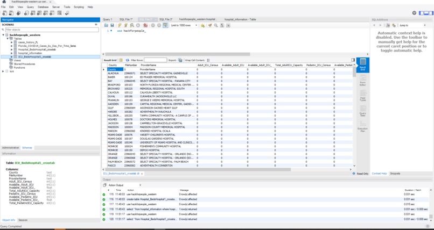Switch to the Query 1 tab

pyautogui.click(x=107, y=19)
